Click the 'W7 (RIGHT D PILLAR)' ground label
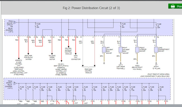 pyautogui.click(x=156, y=67)
